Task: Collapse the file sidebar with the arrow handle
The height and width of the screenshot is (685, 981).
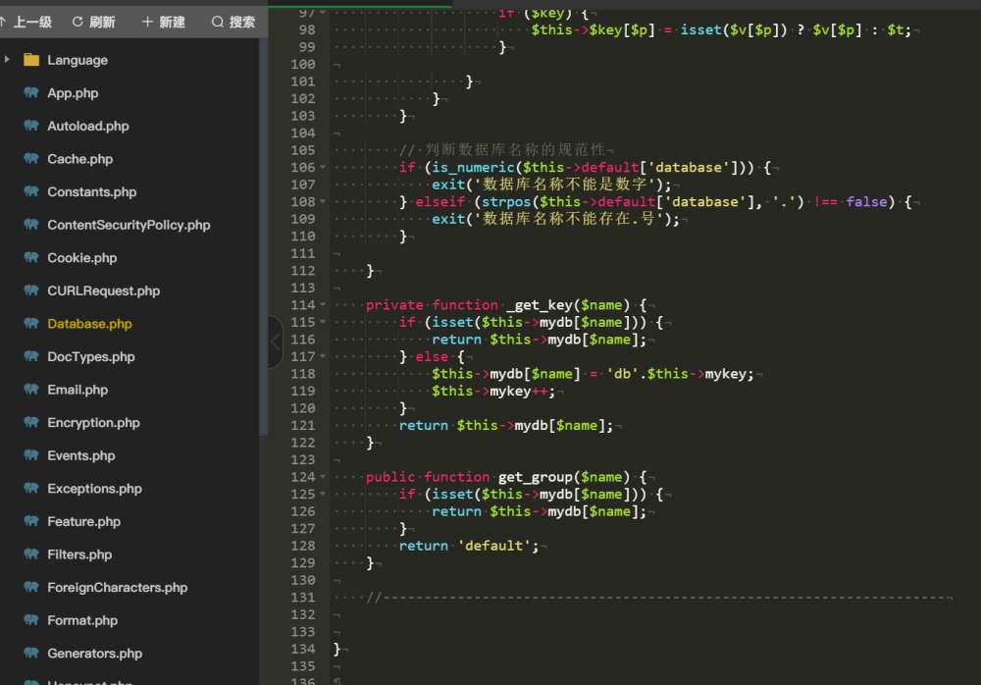Action: click(x=276, y=342)
